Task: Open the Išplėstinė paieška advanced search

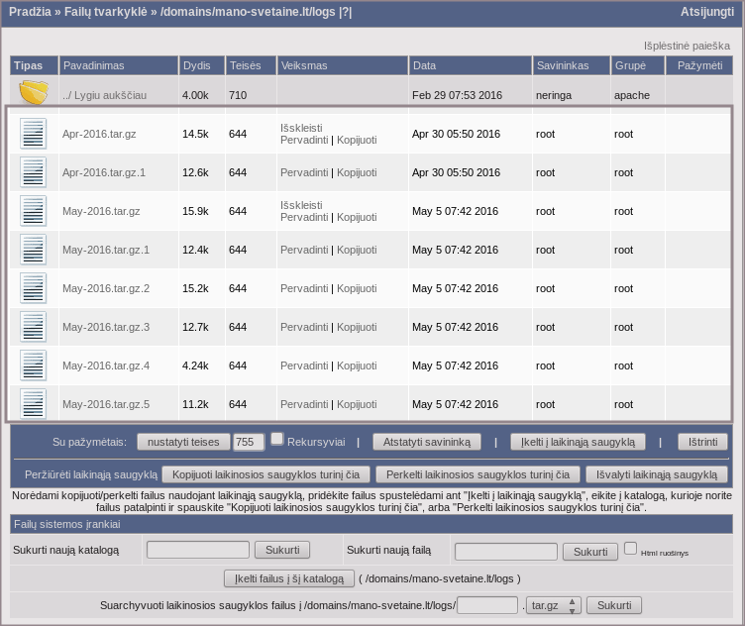Action: (x=687, y=46)
